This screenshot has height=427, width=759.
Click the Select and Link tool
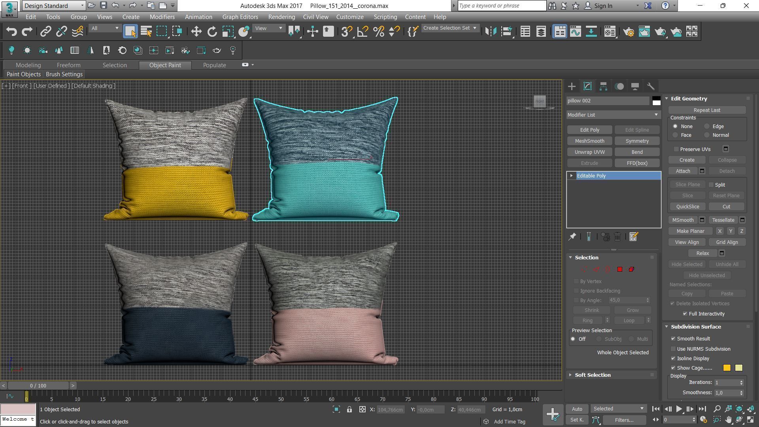45,32
